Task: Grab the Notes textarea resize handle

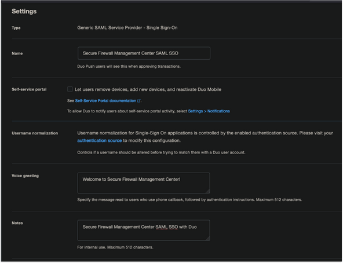Action: 207,238
